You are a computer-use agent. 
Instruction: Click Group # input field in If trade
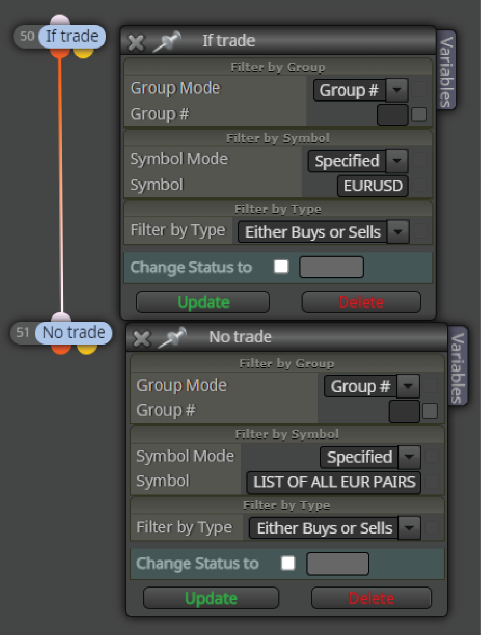click(x=393, y=115)
